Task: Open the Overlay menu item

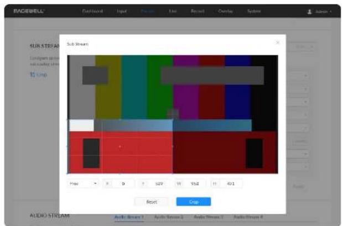Action: click(x=226, y=11)
